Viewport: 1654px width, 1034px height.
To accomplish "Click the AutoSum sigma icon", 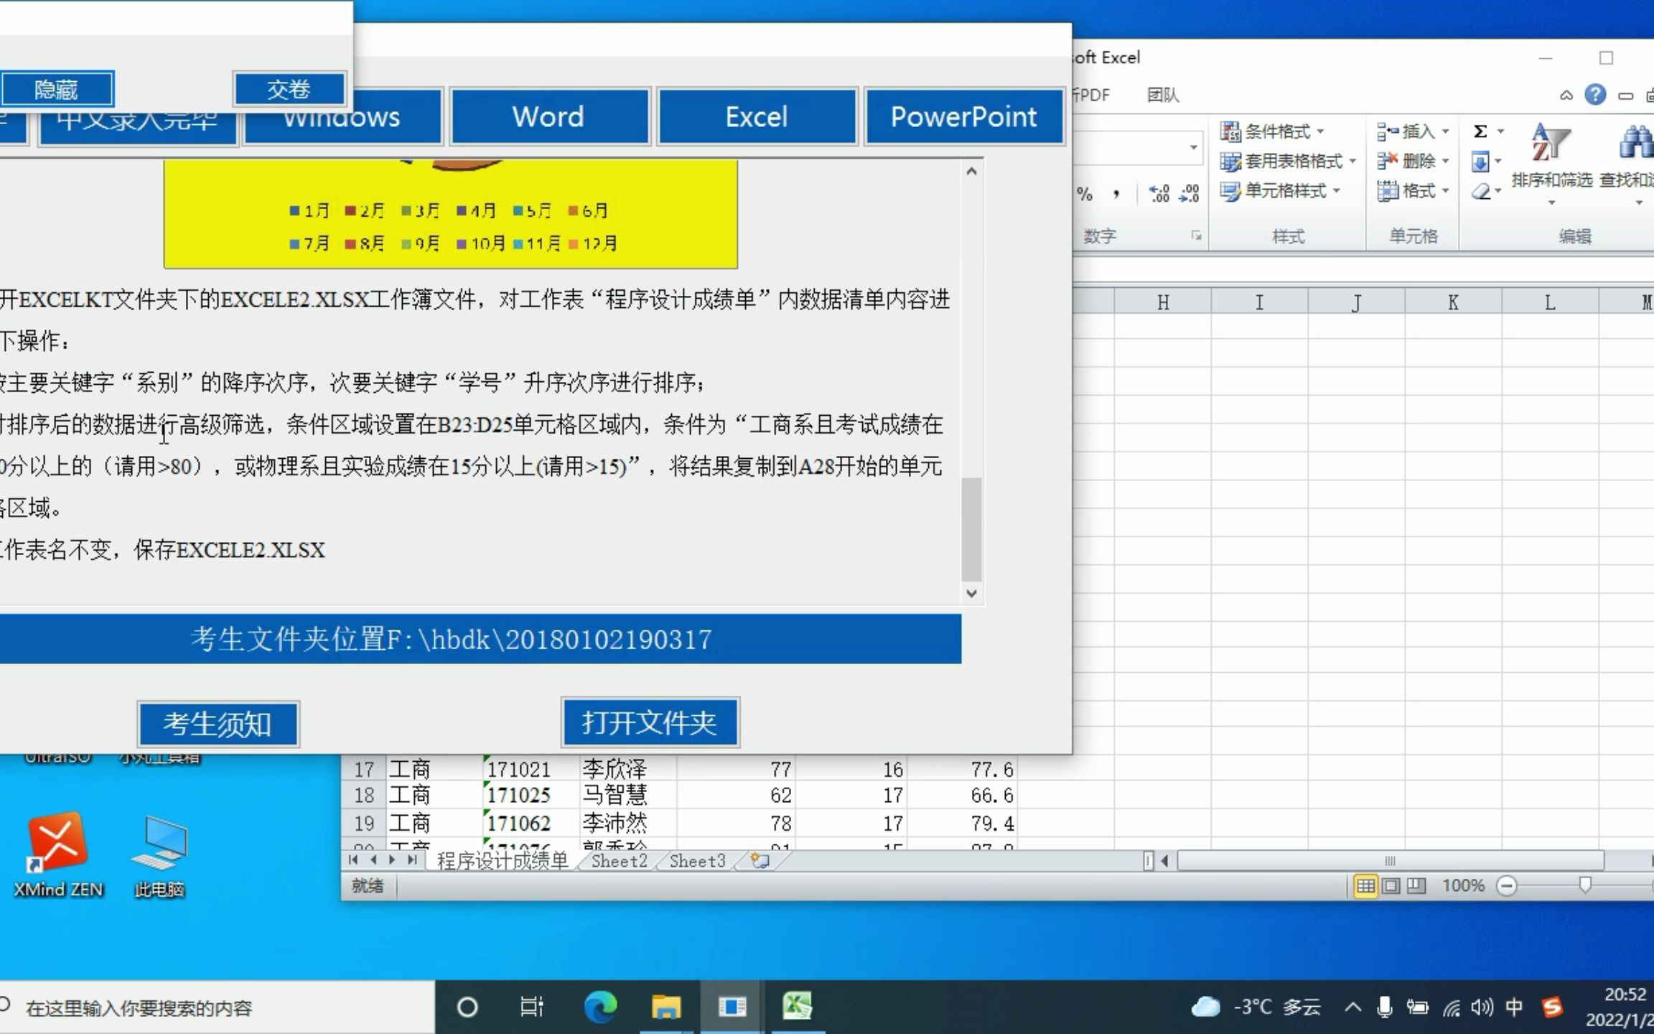I will tap(1480, 131).
